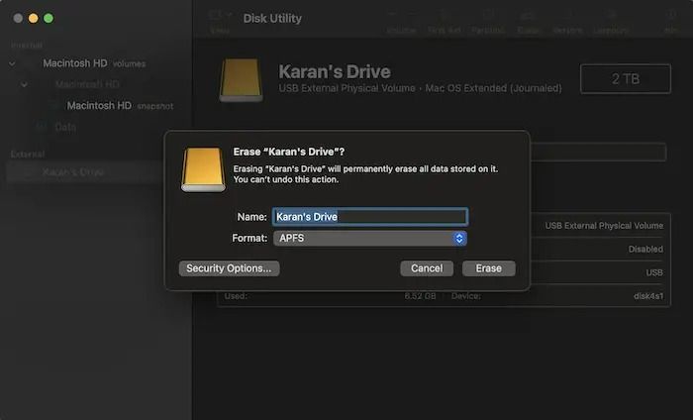Click the large Karan's Drive icon in main pane
Image resolution: width=693 pixels, height=420 pixels.
coord(241,80)
